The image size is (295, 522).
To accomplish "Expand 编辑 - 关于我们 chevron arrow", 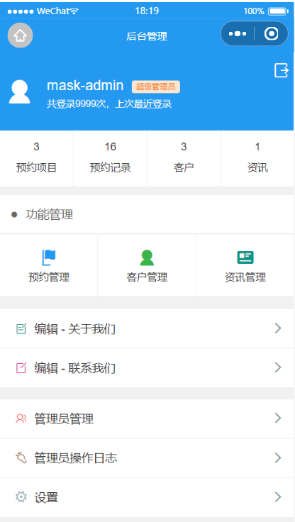I will coord(278,328).
